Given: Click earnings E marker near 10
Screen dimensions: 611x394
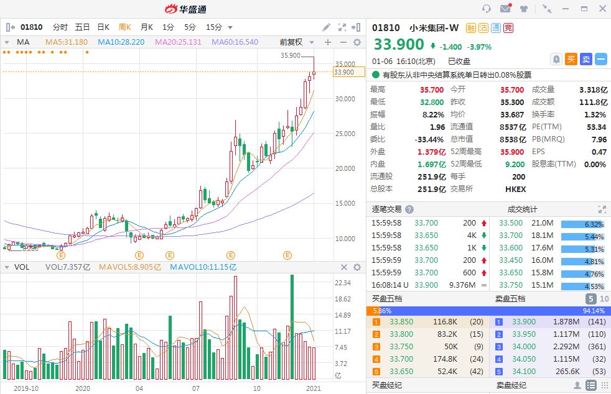Looking at the screenshot, I should [x=231, y=255].
